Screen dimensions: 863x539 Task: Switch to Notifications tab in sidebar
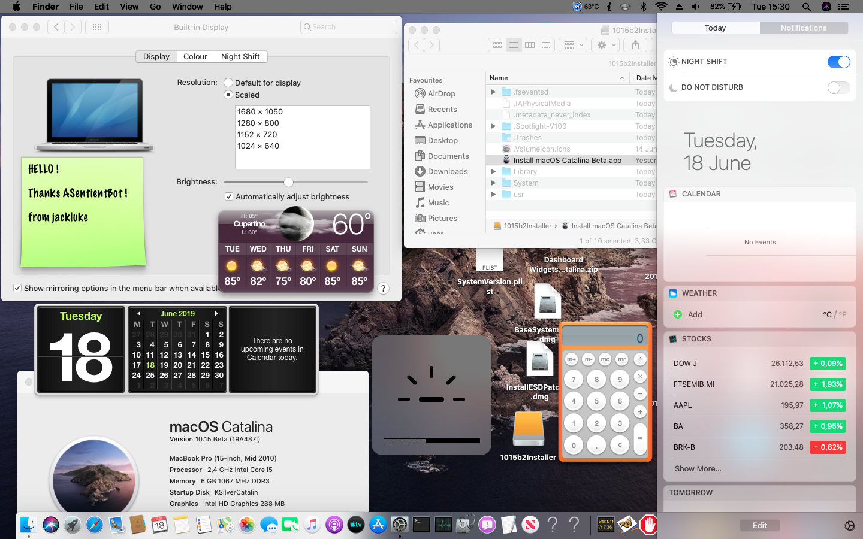coord(804,28)
